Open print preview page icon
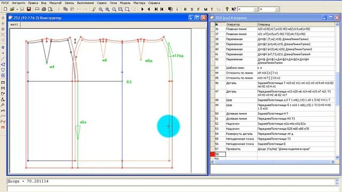This screenshot has width=342, height=192. point(50,9)
